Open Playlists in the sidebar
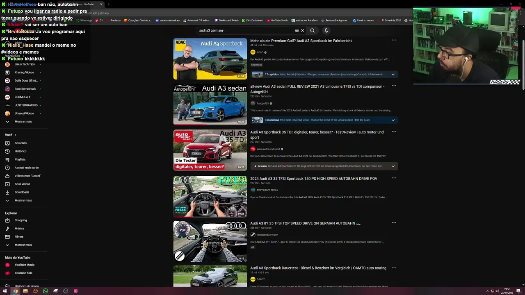Screen dimensions: 525x295 (x=20, y=159)
